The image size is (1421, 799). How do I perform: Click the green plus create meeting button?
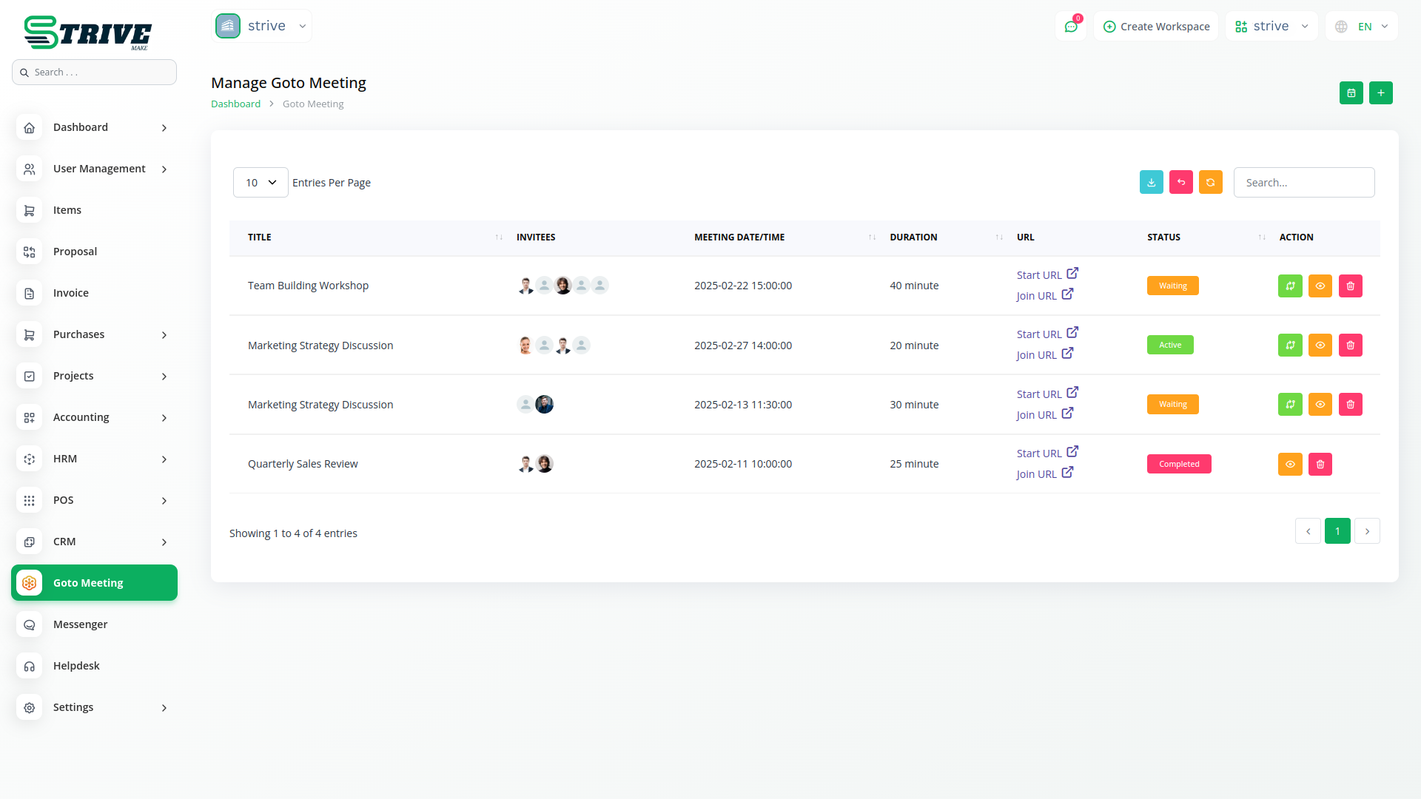click(x=1380, y=93)
